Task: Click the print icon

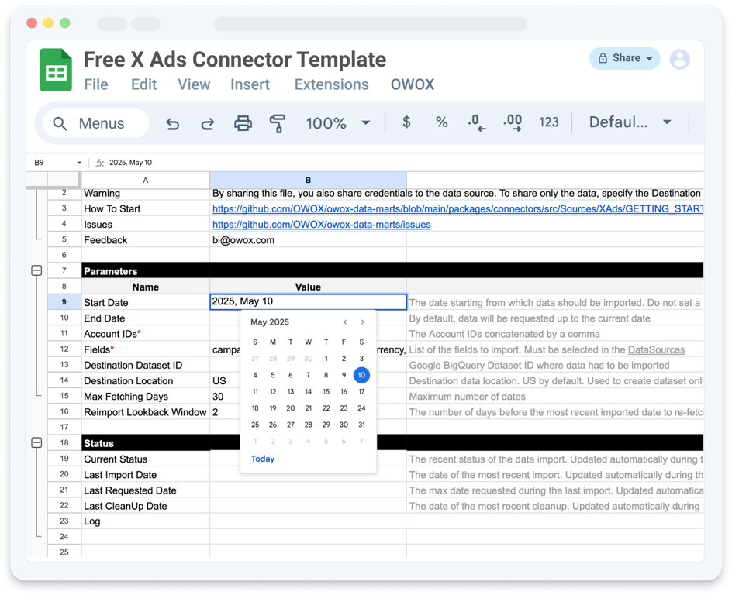Action: click(243, 123)
